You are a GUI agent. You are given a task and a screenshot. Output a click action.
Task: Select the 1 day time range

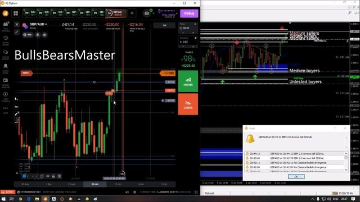(x=49, y=184)
